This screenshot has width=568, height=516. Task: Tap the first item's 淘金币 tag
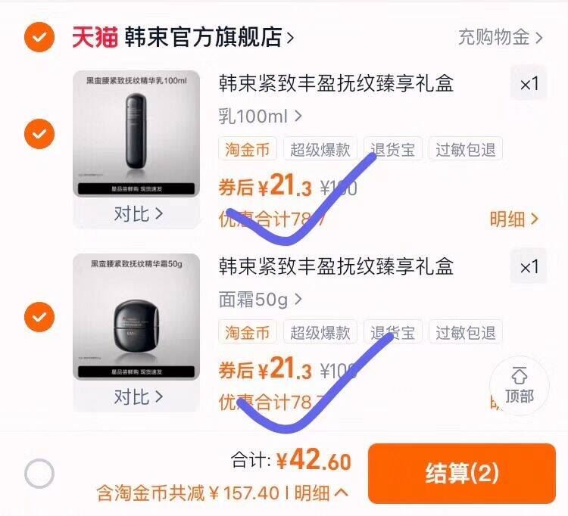[248, 149]
